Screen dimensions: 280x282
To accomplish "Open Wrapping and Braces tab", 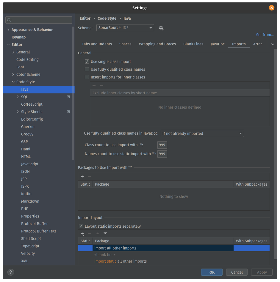I will (x=157, y=44).
